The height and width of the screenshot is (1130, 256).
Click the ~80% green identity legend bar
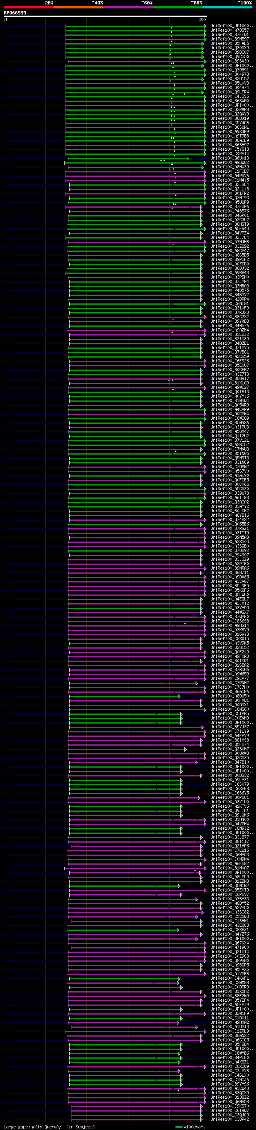[x=178, y=7]
